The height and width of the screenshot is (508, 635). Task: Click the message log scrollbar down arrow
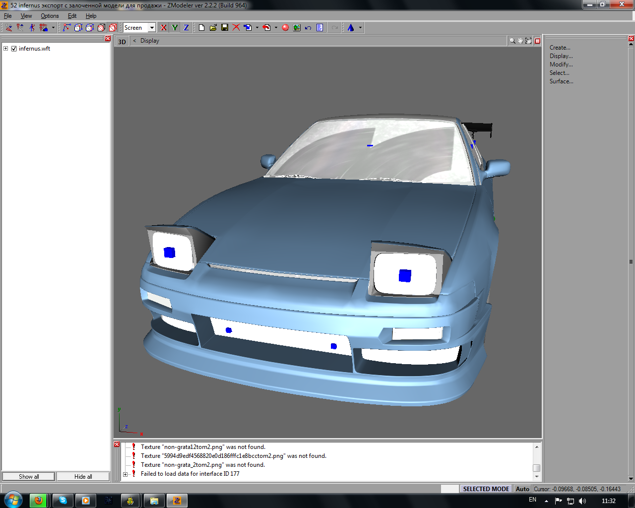[537, 477]
